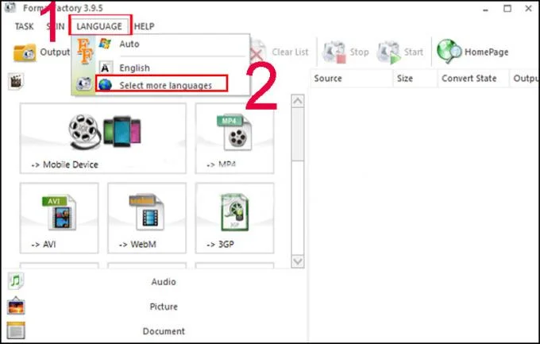Click the Windows flag icon beside Auto
This screenshot has height=344, width=540.
coord(105,44)
